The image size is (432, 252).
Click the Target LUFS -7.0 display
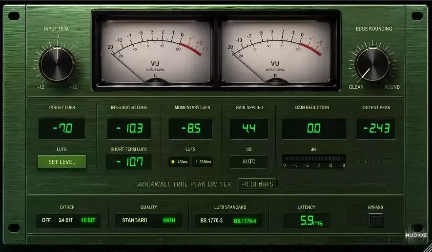(62, 129)
